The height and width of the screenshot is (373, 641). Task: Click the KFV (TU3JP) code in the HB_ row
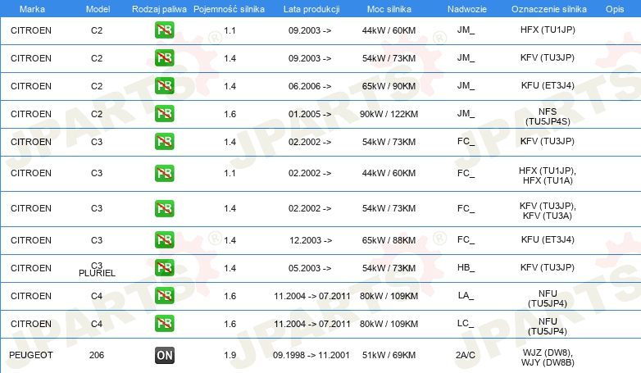[548, 267]
